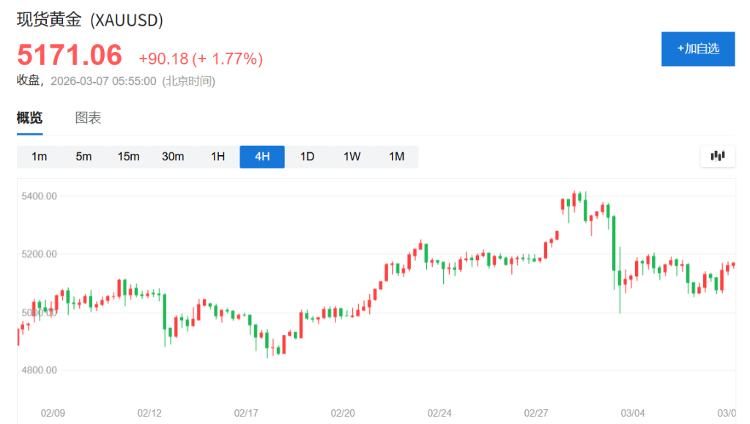
Task: Select the 1M monthly period
Action: click(x=396, y=157)
